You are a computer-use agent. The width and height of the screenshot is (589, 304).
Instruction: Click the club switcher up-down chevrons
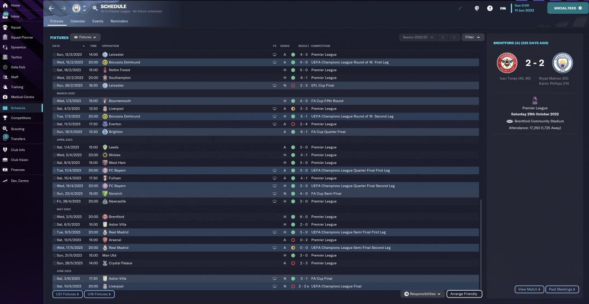[84, 8]
